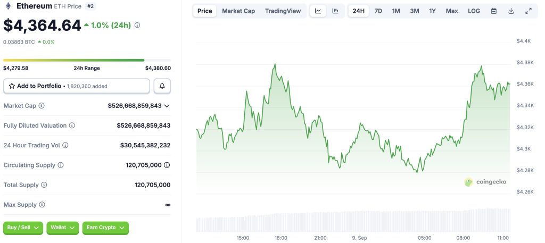
Task: Switch to candlestick chart icon
Action: pos(335,11)
